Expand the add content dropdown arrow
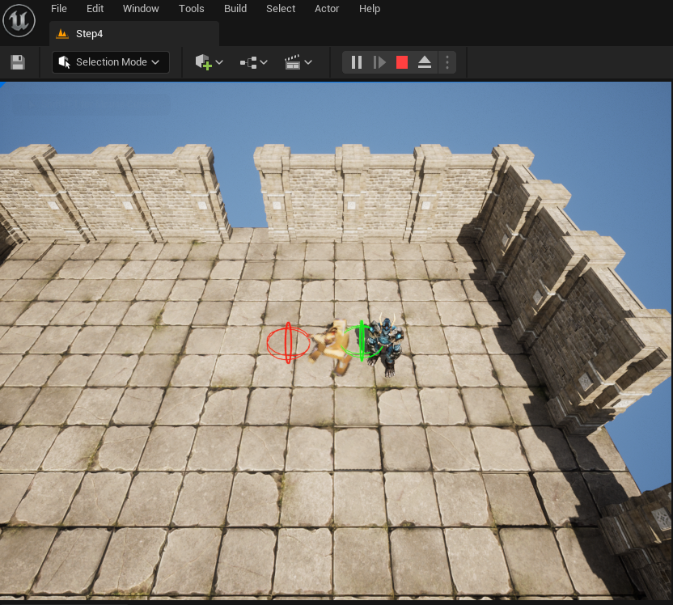This screenshot has width=673, height=605. point(219,62)
